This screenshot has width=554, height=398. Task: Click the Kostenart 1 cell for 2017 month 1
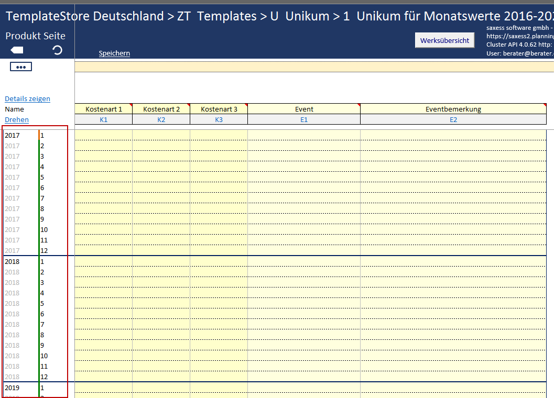coord(104,135)
